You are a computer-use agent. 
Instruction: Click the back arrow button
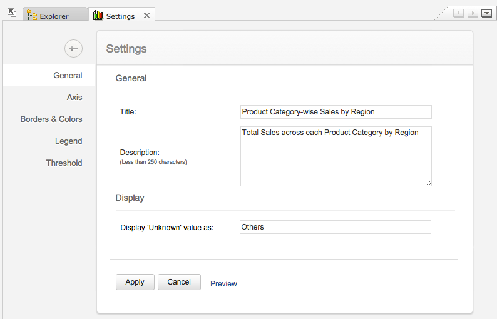[73, 48]
